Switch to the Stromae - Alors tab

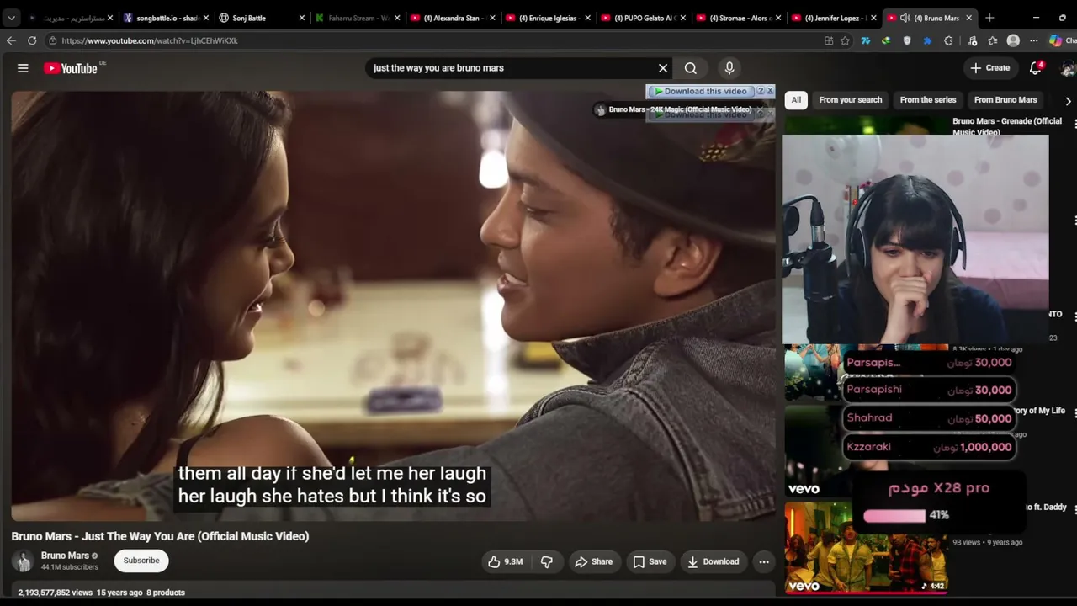click(739, 18)
